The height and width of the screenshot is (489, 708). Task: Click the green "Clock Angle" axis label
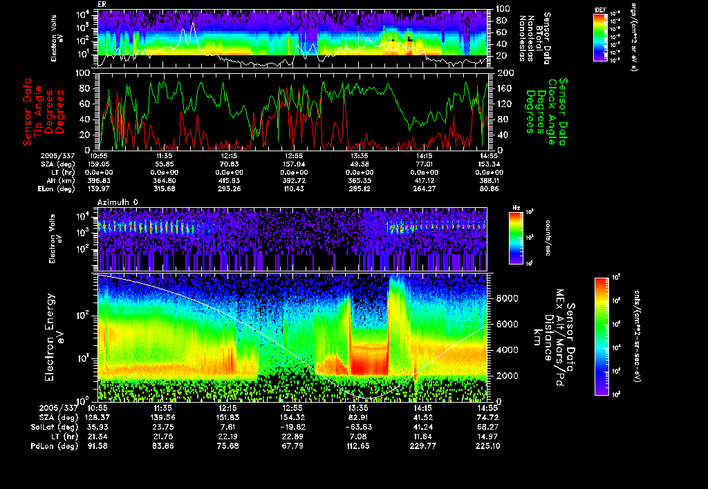(552, 112)
